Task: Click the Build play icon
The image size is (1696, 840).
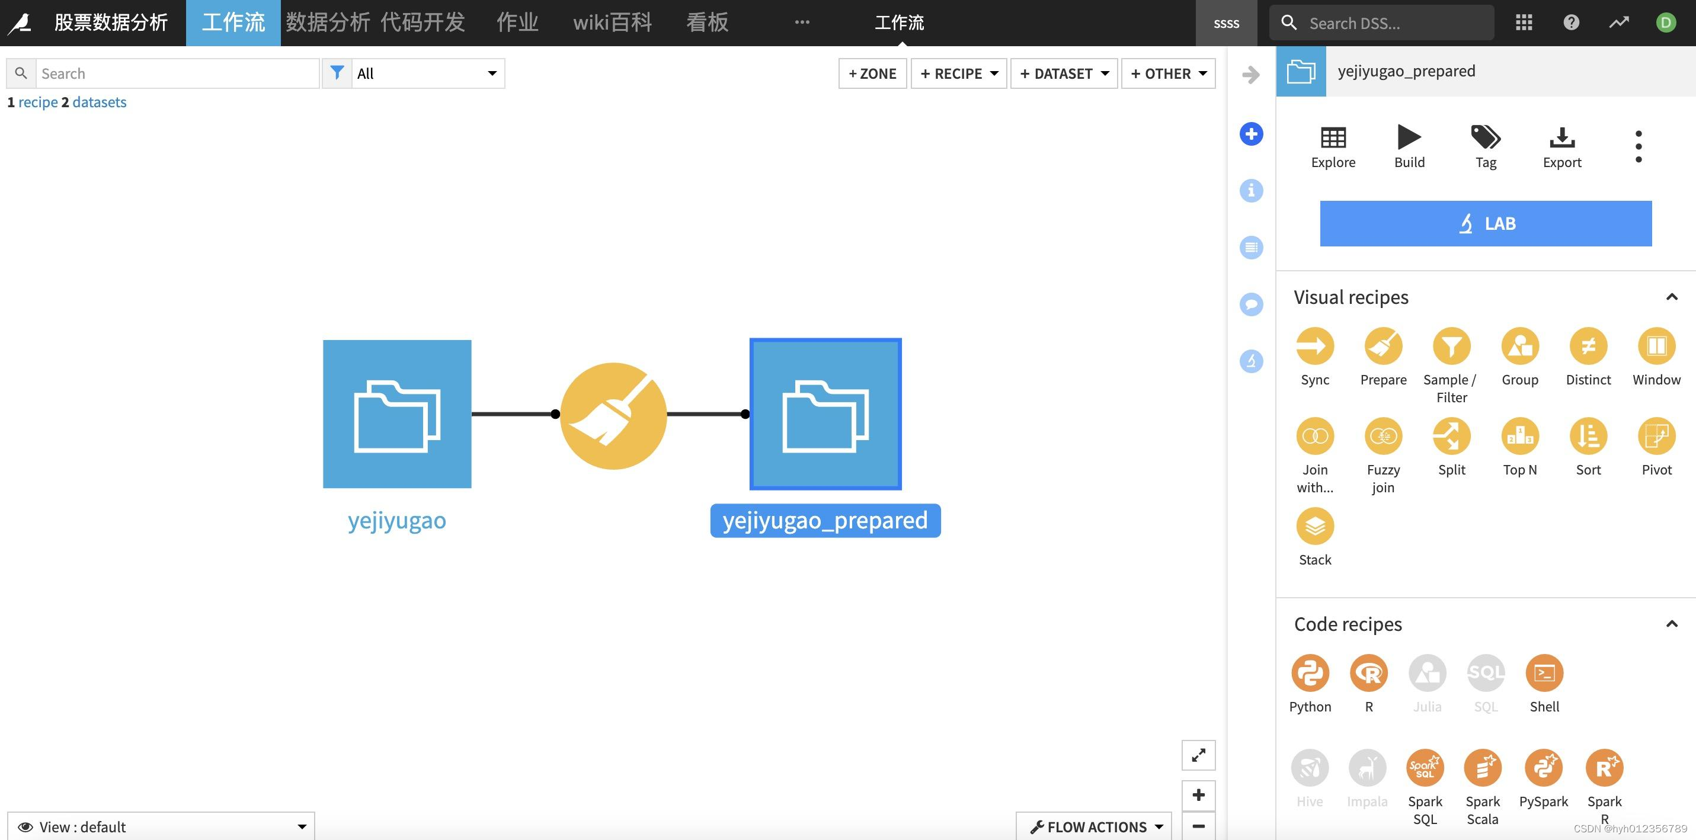Action: (1409, 137)
